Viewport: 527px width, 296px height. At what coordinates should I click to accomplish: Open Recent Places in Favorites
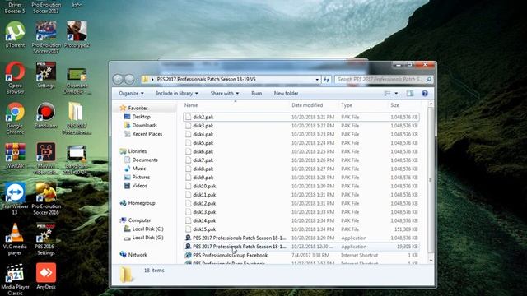pyautogui.click(x=143, y=134)
